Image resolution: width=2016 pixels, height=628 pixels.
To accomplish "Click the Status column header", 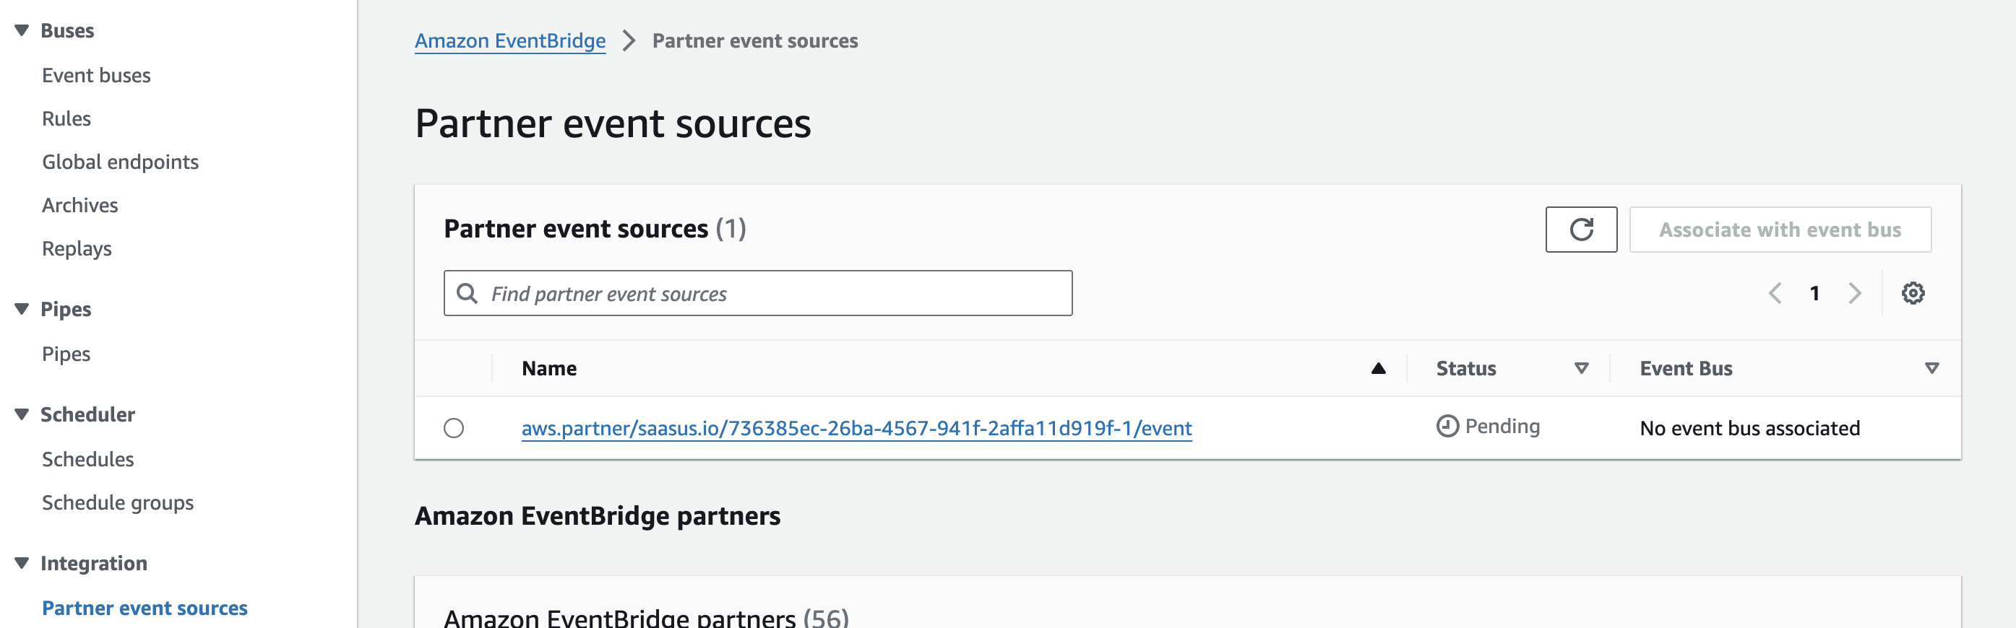I will click(1466, 368).
